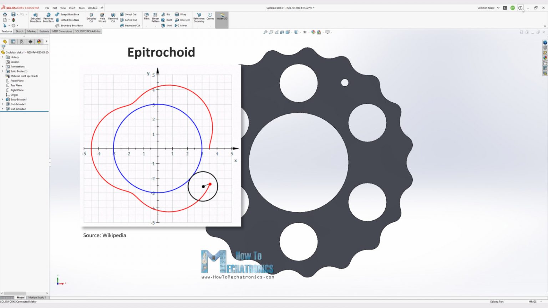Toggle the View Settings visibility icon
Viewport: 548px width, 308px height.
[305, 32]
